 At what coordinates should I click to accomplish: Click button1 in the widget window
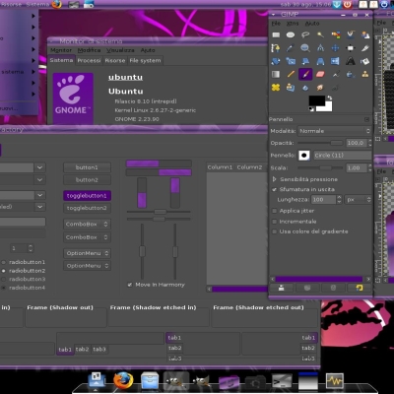87,167
